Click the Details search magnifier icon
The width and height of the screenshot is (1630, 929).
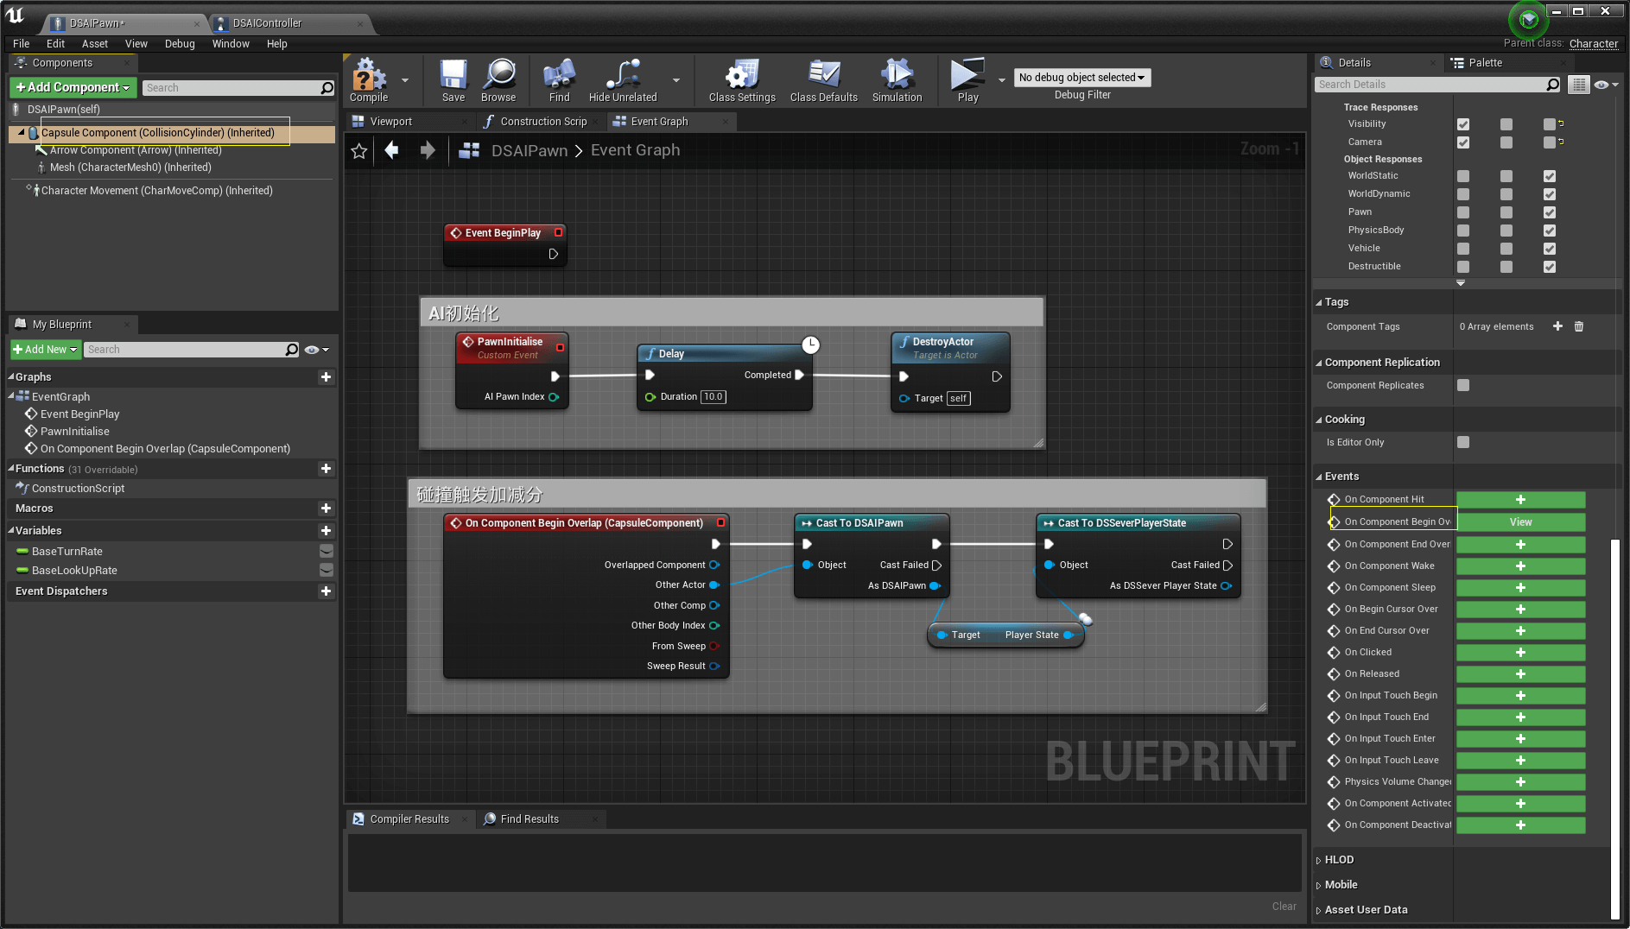click(x=1552, y=85)
